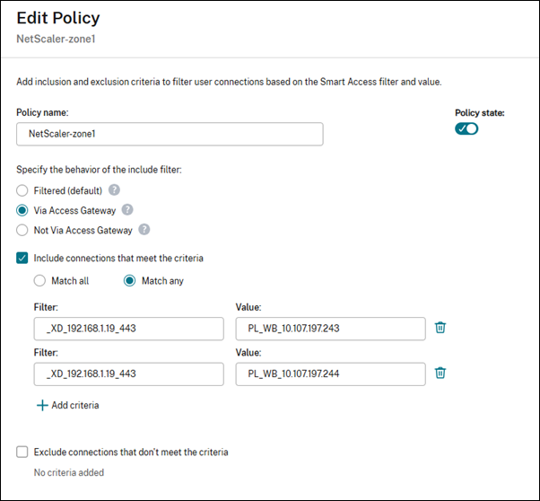Click the help icon next to Via Access Gateway
The height and width of the screenshot is (501, 540).
tap(127, 210)
